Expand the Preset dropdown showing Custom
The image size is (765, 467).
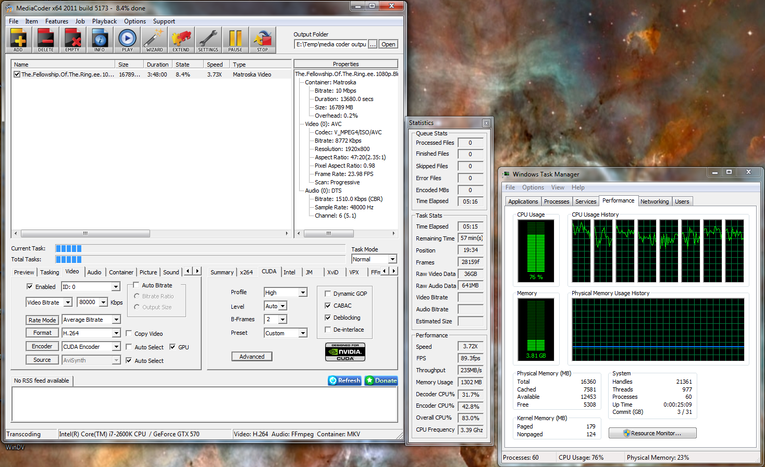click(303, 333)
